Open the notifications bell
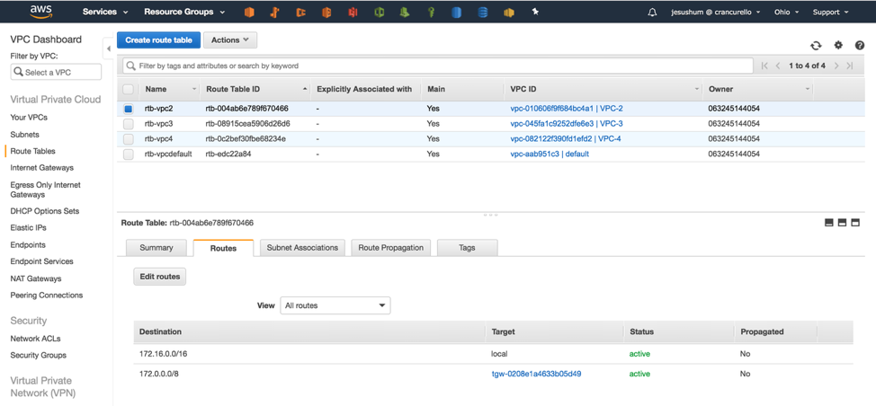The width and height of the screenshot is (876, 406). point(652,13)
